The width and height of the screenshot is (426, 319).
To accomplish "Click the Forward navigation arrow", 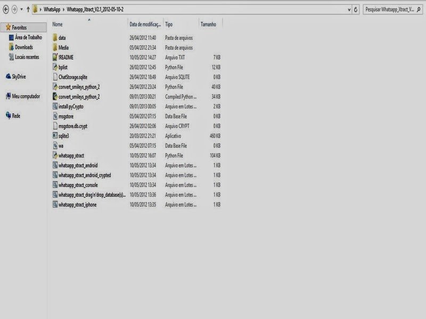I will [14, 10].
